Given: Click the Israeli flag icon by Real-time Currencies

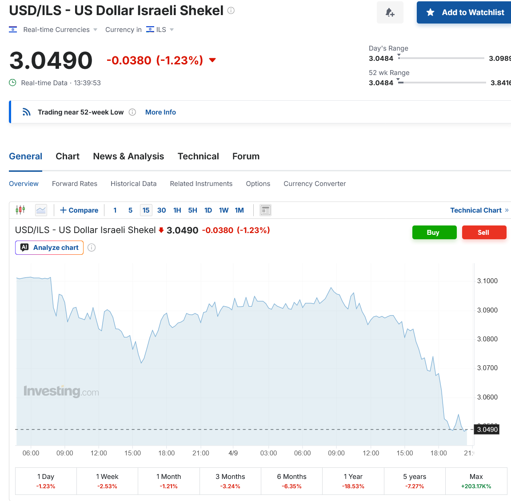Looking at the screenshot, I should point(13,30).
